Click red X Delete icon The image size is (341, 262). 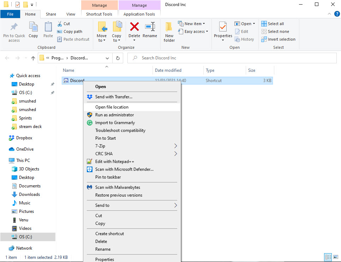134,27
